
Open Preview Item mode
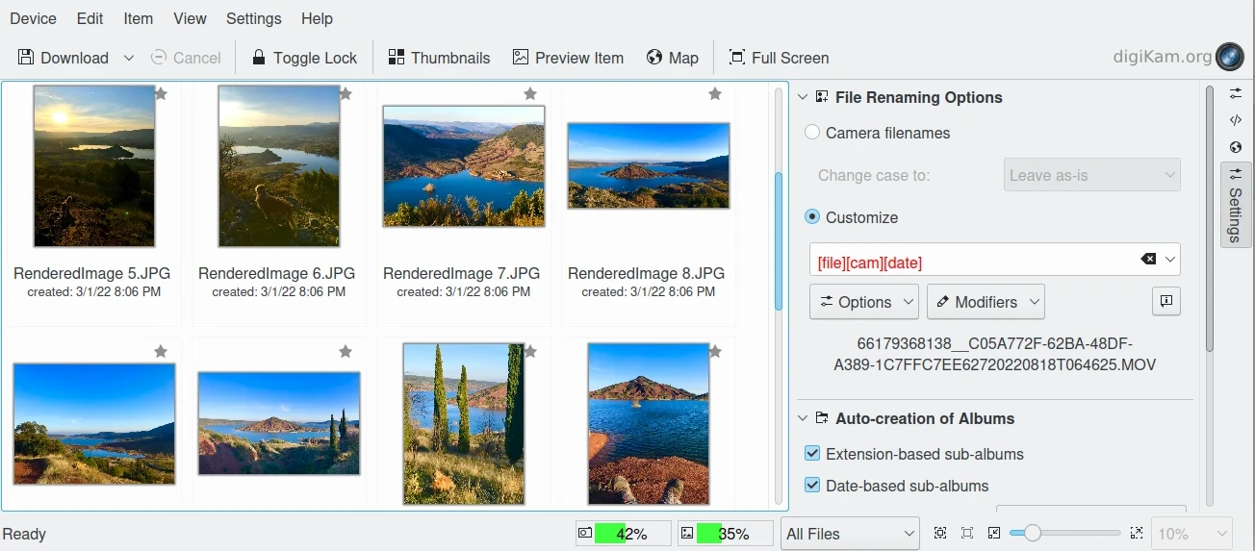tap(568, 58)
